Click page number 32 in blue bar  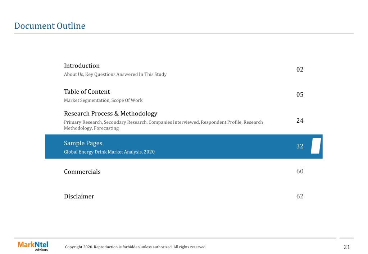pos(300,146)
